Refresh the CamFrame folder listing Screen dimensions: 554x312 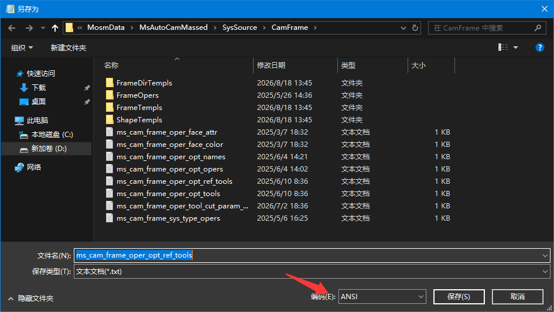[415, 28]
